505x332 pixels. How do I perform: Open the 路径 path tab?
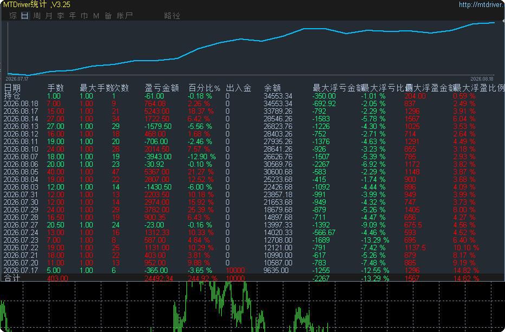172,16
